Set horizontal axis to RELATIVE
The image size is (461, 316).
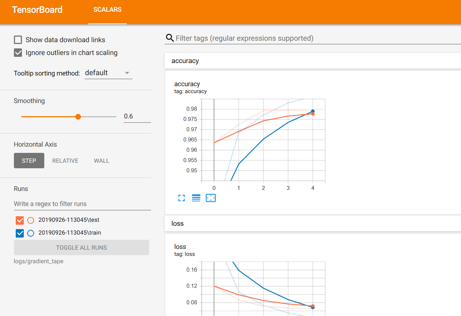[x=65, y=161]
